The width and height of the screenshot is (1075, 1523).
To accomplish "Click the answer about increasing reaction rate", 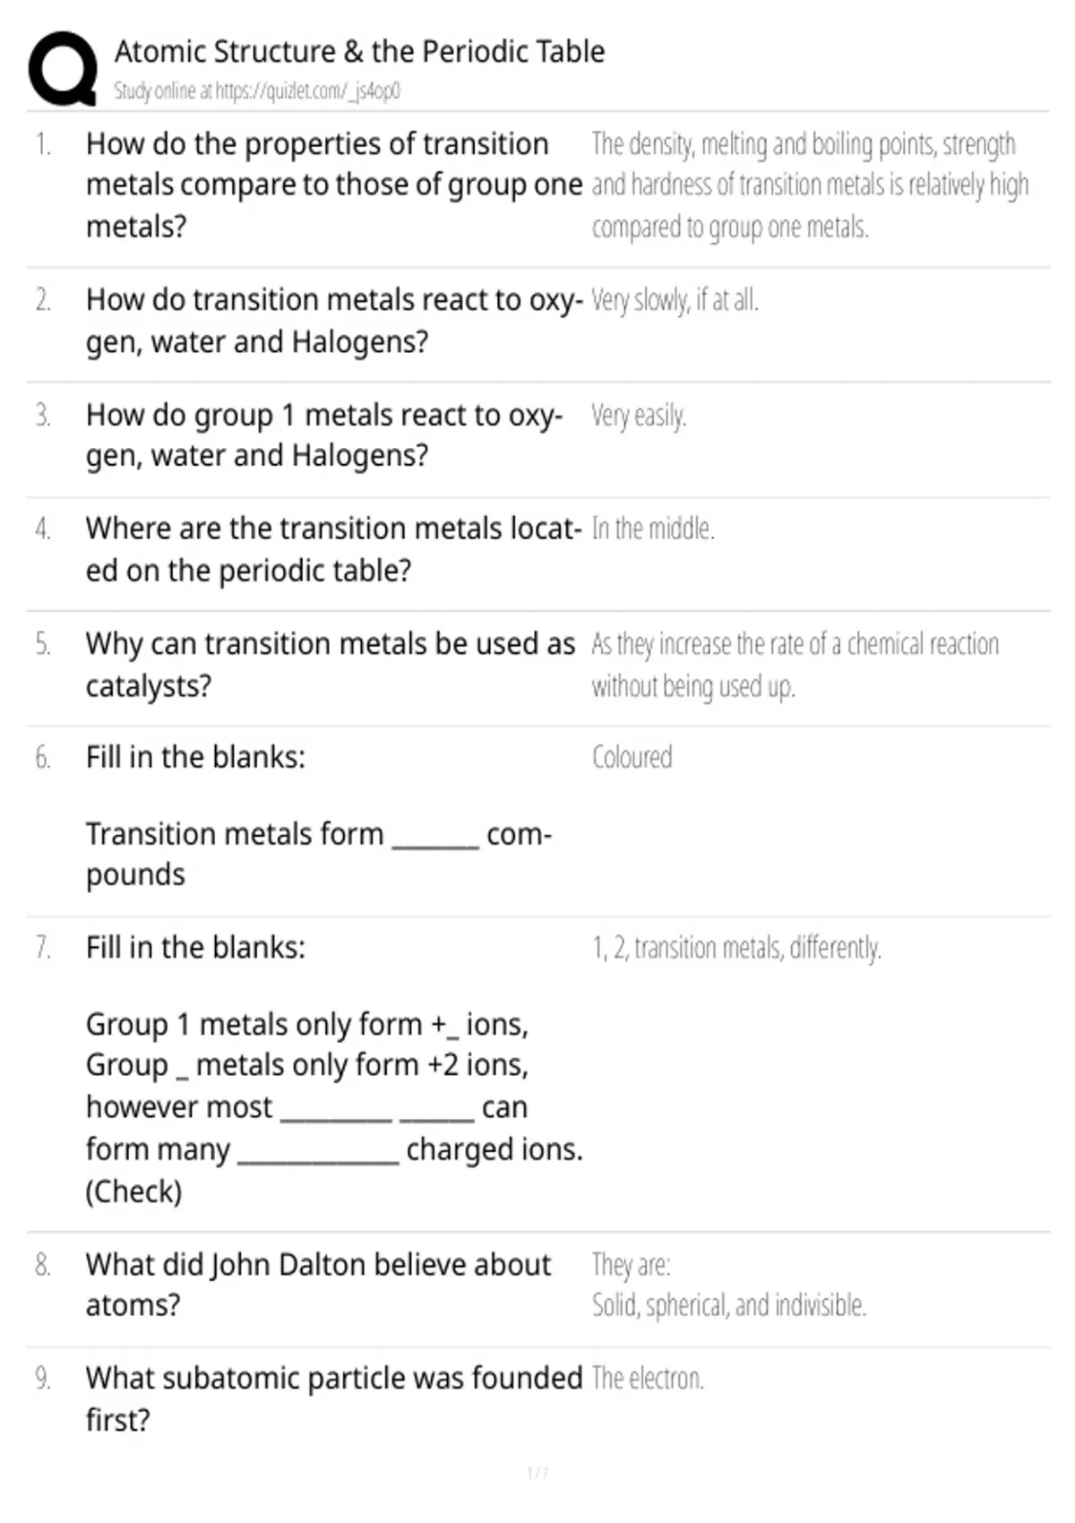I will (795, 665).
